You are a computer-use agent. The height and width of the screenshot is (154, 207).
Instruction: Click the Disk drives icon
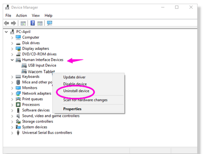pos(18,44)
